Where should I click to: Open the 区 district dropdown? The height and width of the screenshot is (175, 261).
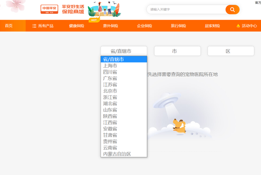point(231,51)
